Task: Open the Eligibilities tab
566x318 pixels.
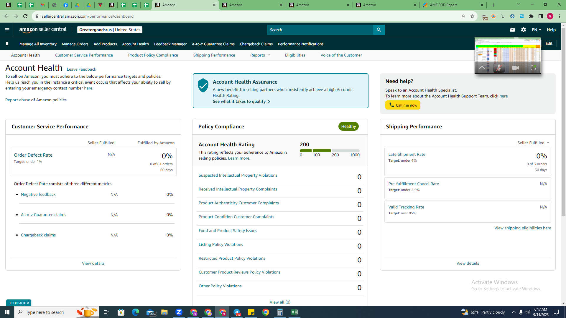Action: (x=295, y=55)
